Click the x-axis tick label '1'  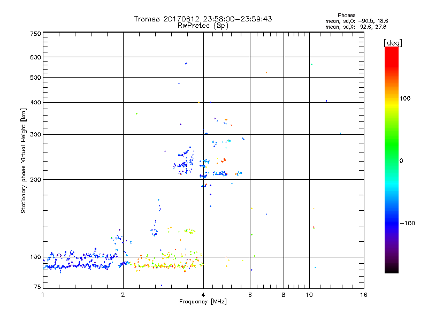point(43,295)
